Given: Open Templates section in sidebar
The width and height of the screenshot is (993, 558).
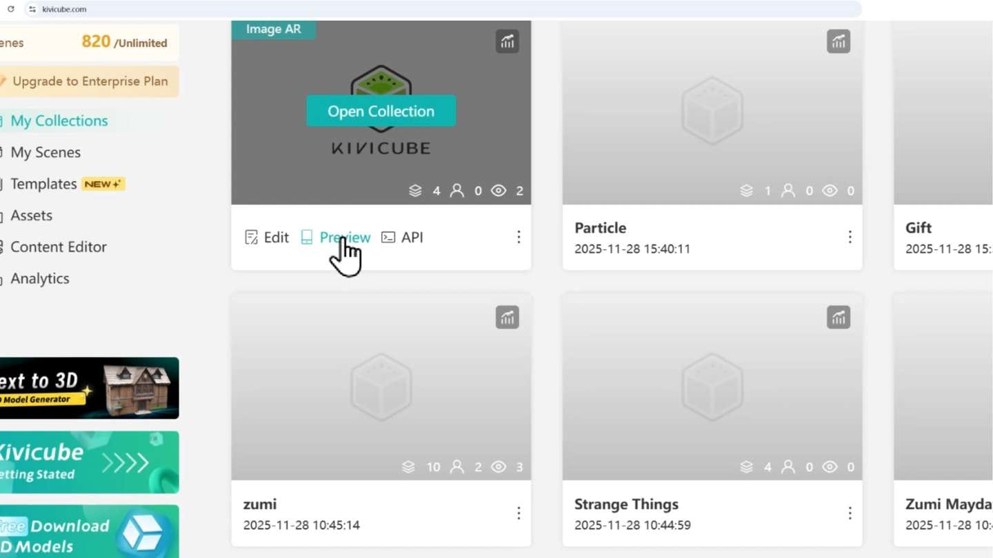Looking at the screenshot, I should tap(43, 184).
